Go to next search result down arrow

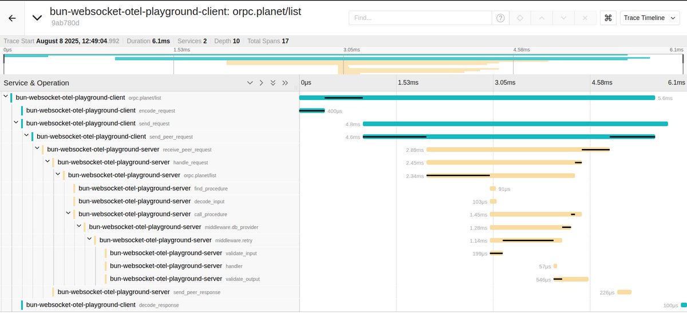coord(563,18)
